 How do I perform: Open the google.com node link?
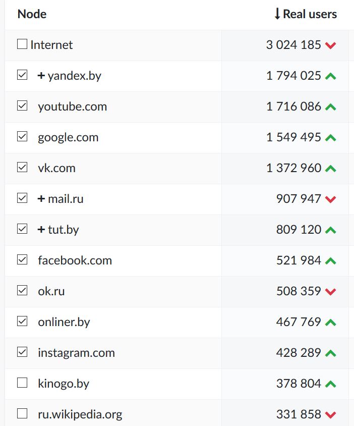coord(68,137)
